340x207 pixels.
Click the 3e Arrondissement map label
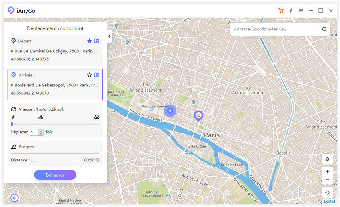248,90
